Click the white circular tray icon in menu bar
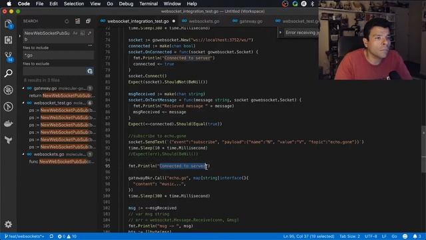Image resolution: width=426 pixels, height=240 pixels. tap(304, 4)
